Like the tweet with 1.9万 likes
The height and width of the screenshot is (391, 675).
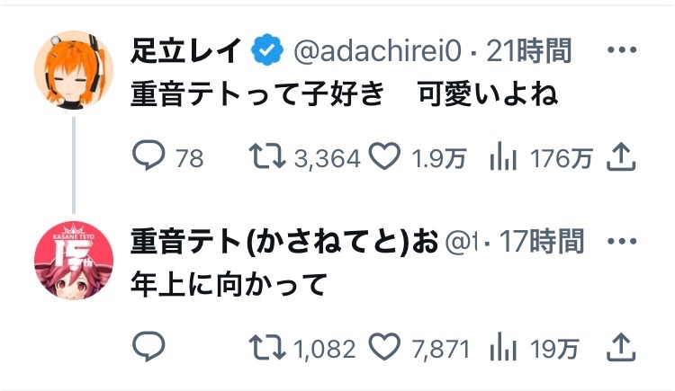[x=384, y=157]
